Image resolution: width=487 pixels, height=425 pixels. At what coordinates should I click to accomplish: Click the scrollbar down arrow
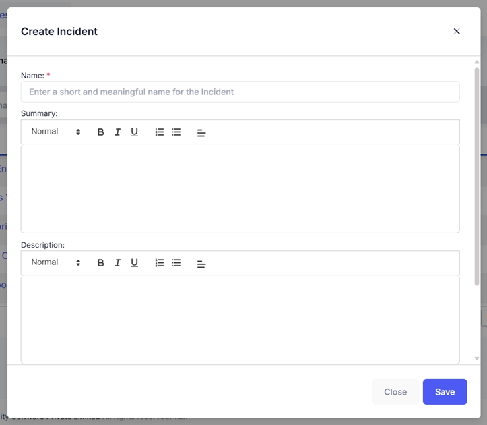pos(477,358)
